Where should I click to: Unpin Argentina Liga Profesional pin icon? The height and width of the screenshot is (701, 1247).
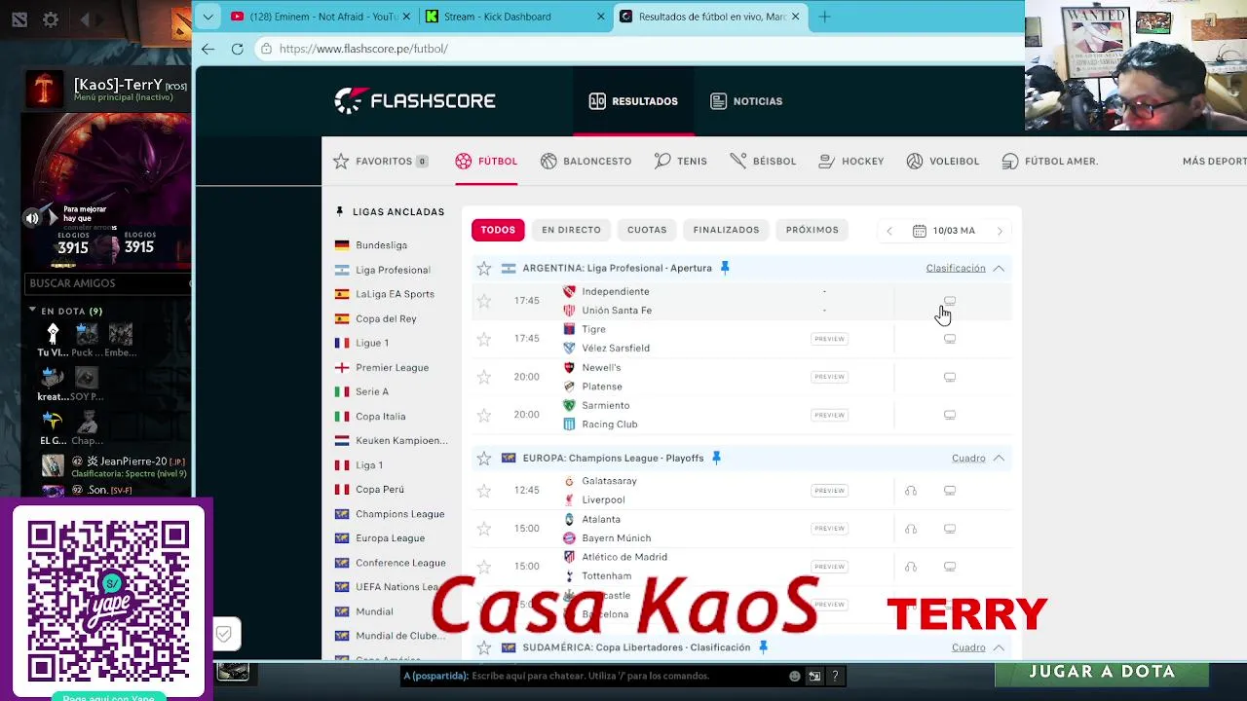click(x=725, y=268)
